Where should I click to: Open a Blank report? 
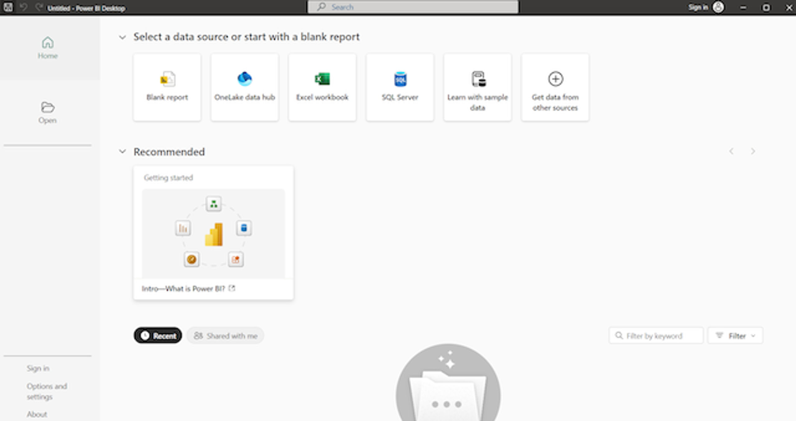pos(167,87)
